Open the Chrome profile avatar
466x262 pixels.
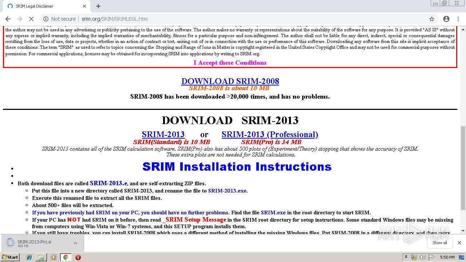tap(446, 19)
